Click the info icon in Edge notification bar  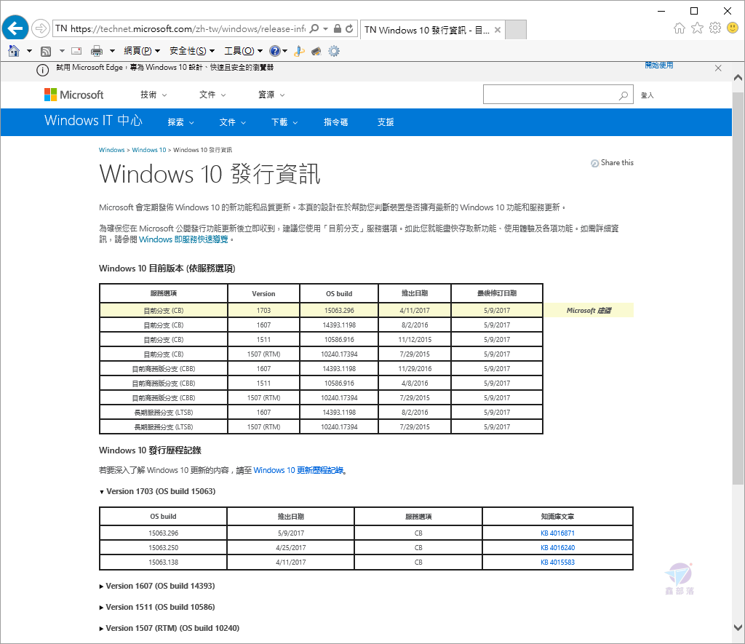click(x=43, y=71)
